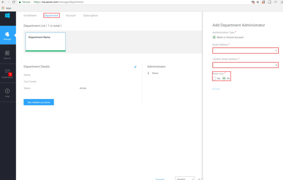Switch to the Subscription tab
This screenshot has height=180, width=283.
(x=90, y=16)
